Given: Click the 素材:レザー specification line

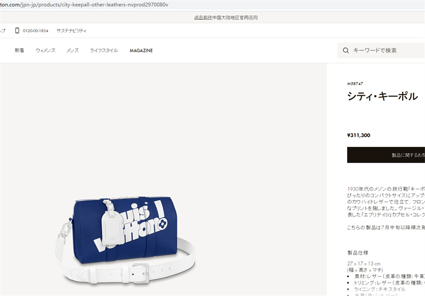Looking at the screenshot, I should pos(390,276).
